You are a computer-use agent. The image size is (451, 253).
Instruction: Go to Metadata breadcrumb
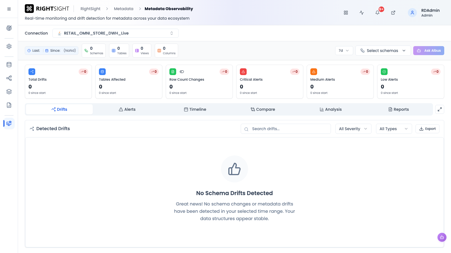tap(123, 9)
